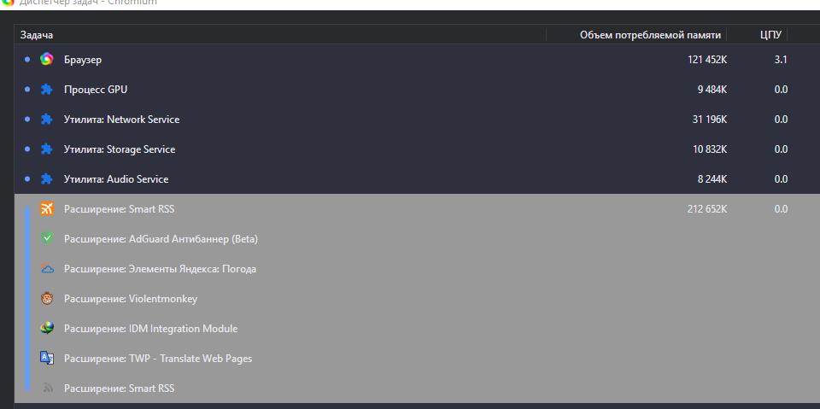Click the Процесс GPU puzzle-piece icon
Screen dimensions: 820x409
coord(46,90)
